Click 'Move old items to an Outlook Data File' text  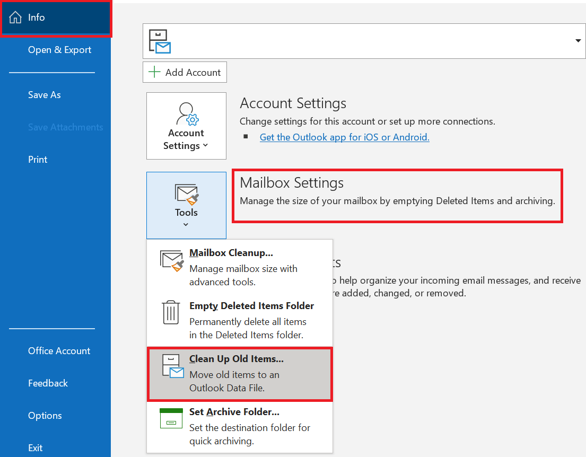coord(234,382)
